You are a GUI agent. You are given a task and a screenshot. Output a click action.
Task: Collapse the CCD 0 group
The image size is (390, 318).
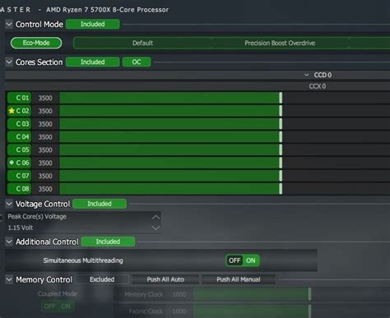tap(307, 75)
